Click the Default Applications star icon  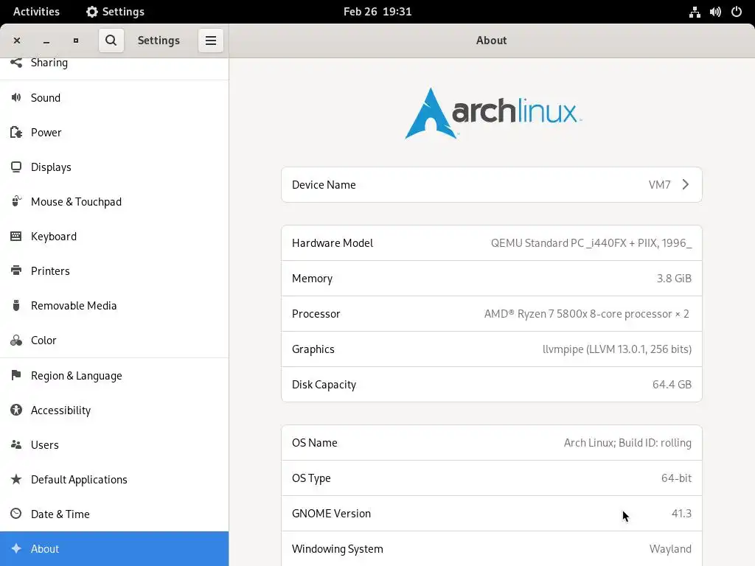coord(16,479)
